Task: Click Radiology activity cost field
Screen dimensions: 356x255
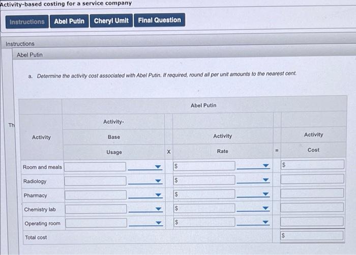Action: tap(312, 179)
